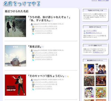The image size is (111, 101).
Task: Click the 最近検索されたジャケット panel header
Action: (x=95, y=60)
